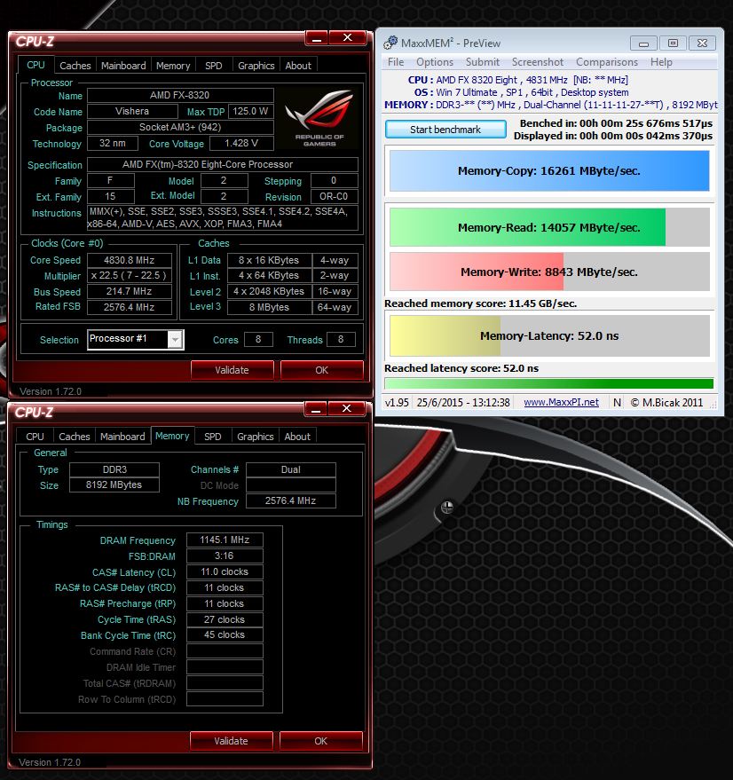Image resolution: width=733 pixels, height=780 pixels.
Task: Click Validate in upper CPU-Z window
Action: pos(232,370)
